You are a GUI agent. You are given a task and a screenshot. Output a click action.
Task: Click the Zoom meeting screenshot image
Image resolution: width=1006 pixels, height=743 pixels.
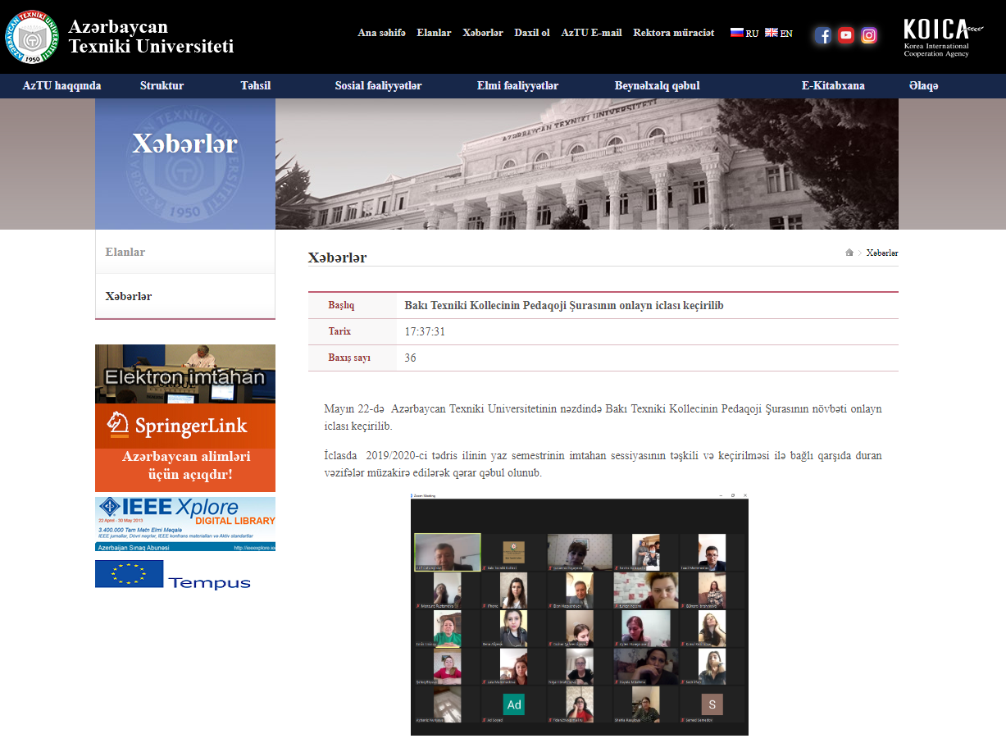[x=579, y=613]
